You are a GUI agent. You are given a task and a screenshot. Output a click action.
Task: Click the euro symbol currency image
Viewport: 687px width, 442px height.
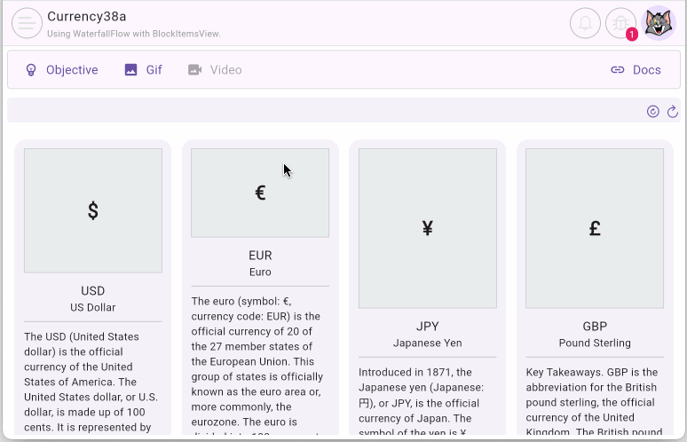pyautogui.click(x=260, y=193)
